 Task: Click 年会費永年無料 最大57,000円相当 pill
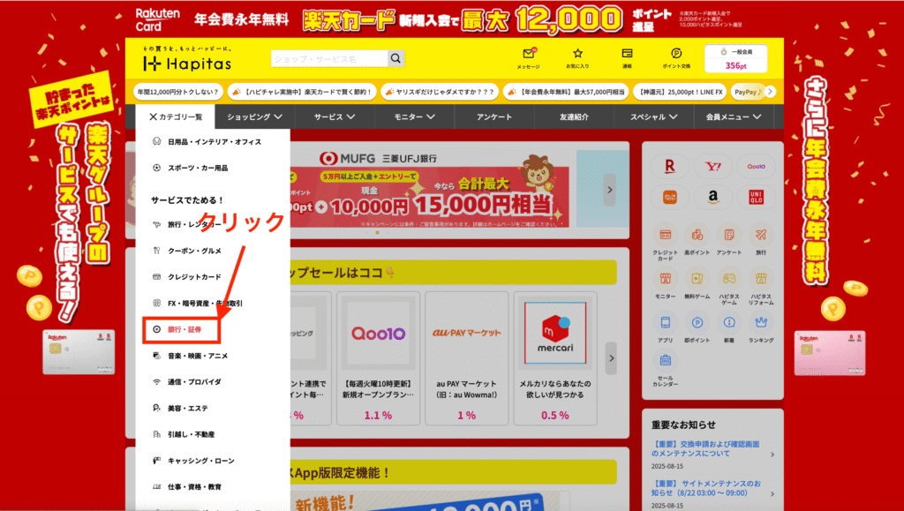[566, 92]
